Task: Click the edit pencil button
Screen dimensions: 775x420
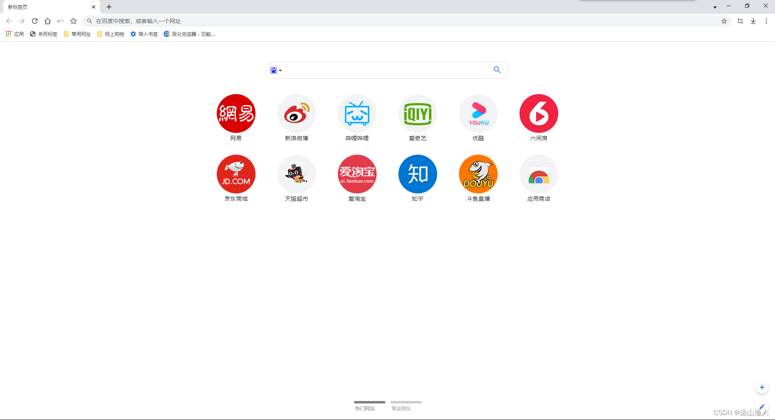Action: [x=762, y=407]
